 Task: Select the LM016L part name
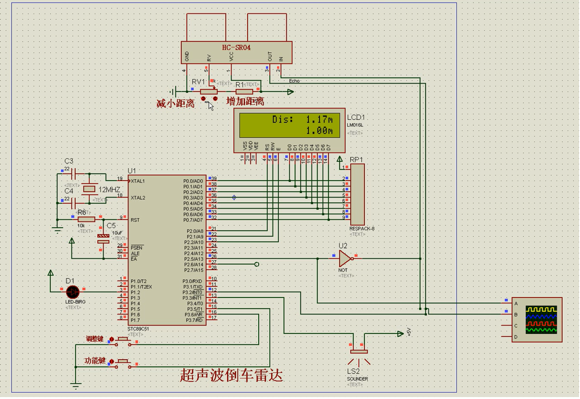[x=355, y=125]
